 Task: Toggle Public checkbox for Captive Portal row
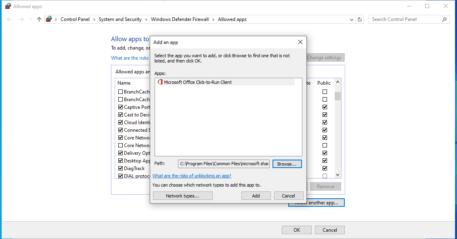tap(325, 107)
